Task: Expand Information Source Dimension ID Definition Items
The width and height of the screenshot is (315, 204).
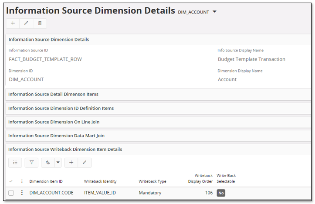Action: tap(61, 108)
